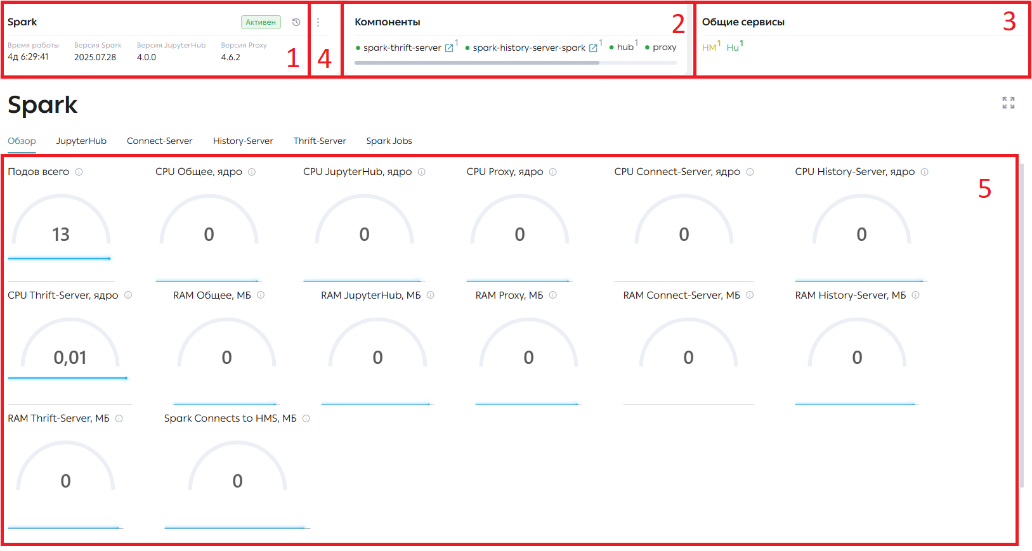Show info icon for RAM History-Server, МБ

point(915,295)
